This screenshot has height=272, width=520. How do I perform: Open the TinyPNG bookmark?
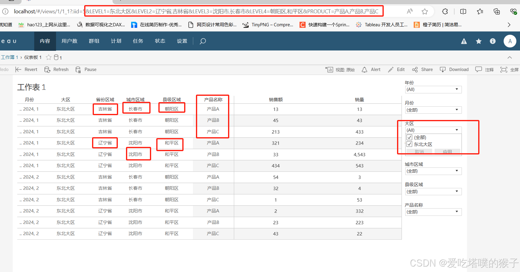pos(268,25)
